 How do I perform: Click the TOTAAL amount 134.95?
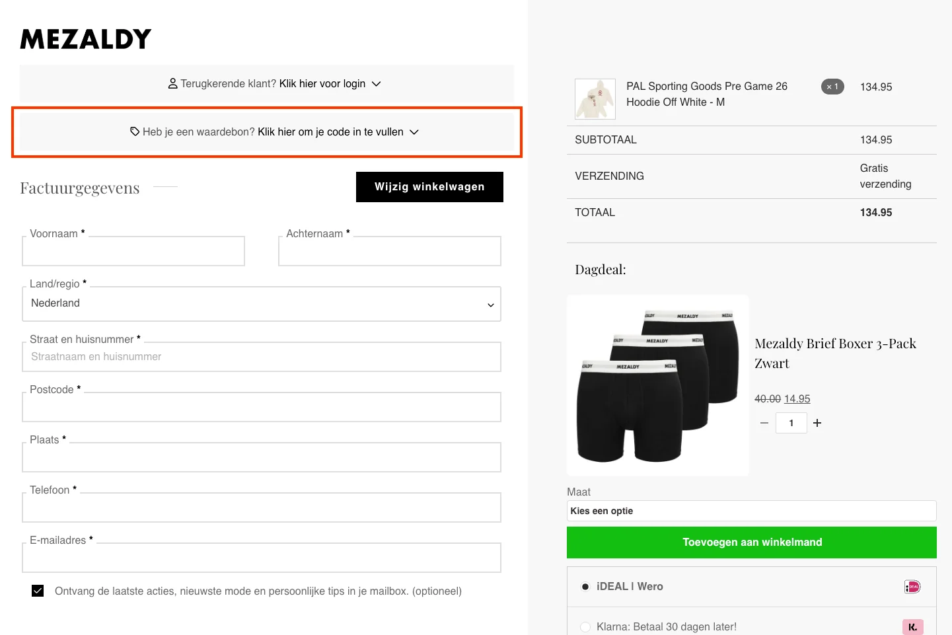(x=876, y=212)
